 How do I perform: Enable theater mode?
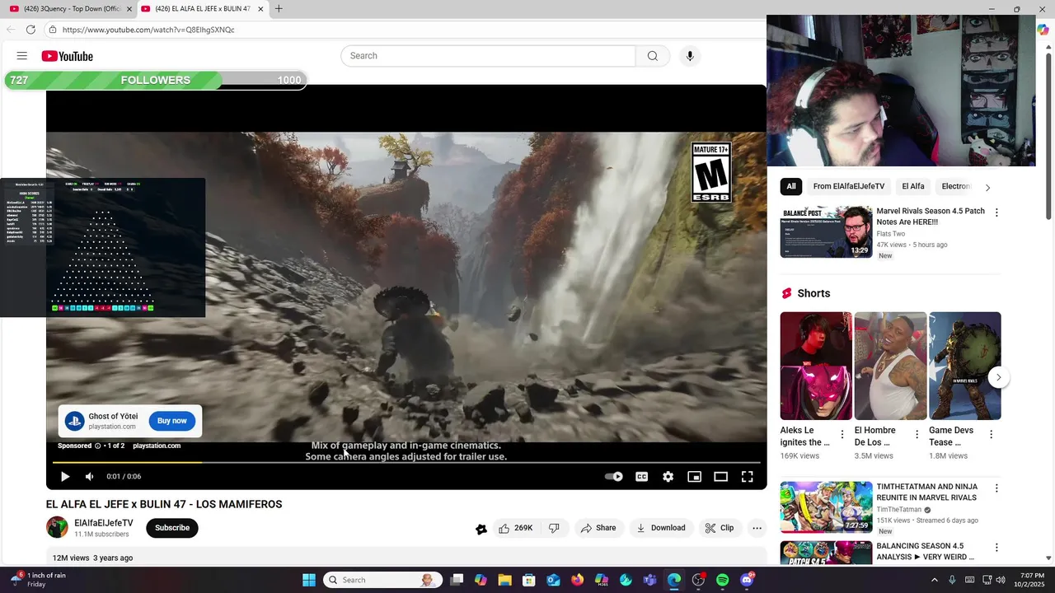[x=720, y=476]
